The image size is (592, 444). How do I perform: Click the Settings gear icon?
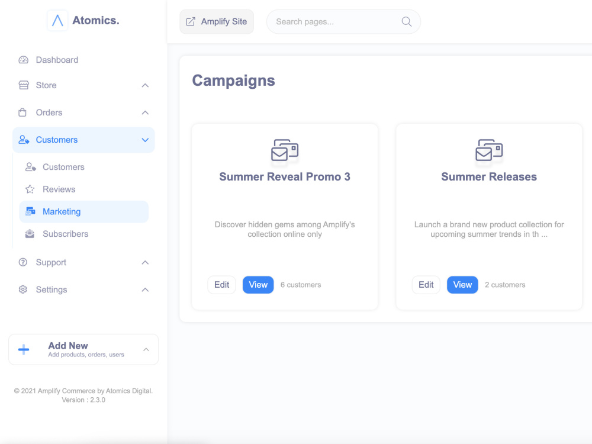[23, 289]
